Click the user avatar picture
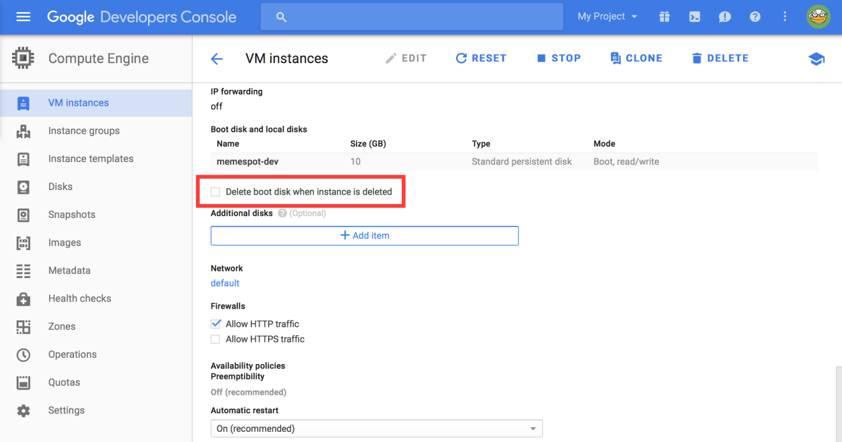The width and height of the screenshot is (842, 442). 818,17
